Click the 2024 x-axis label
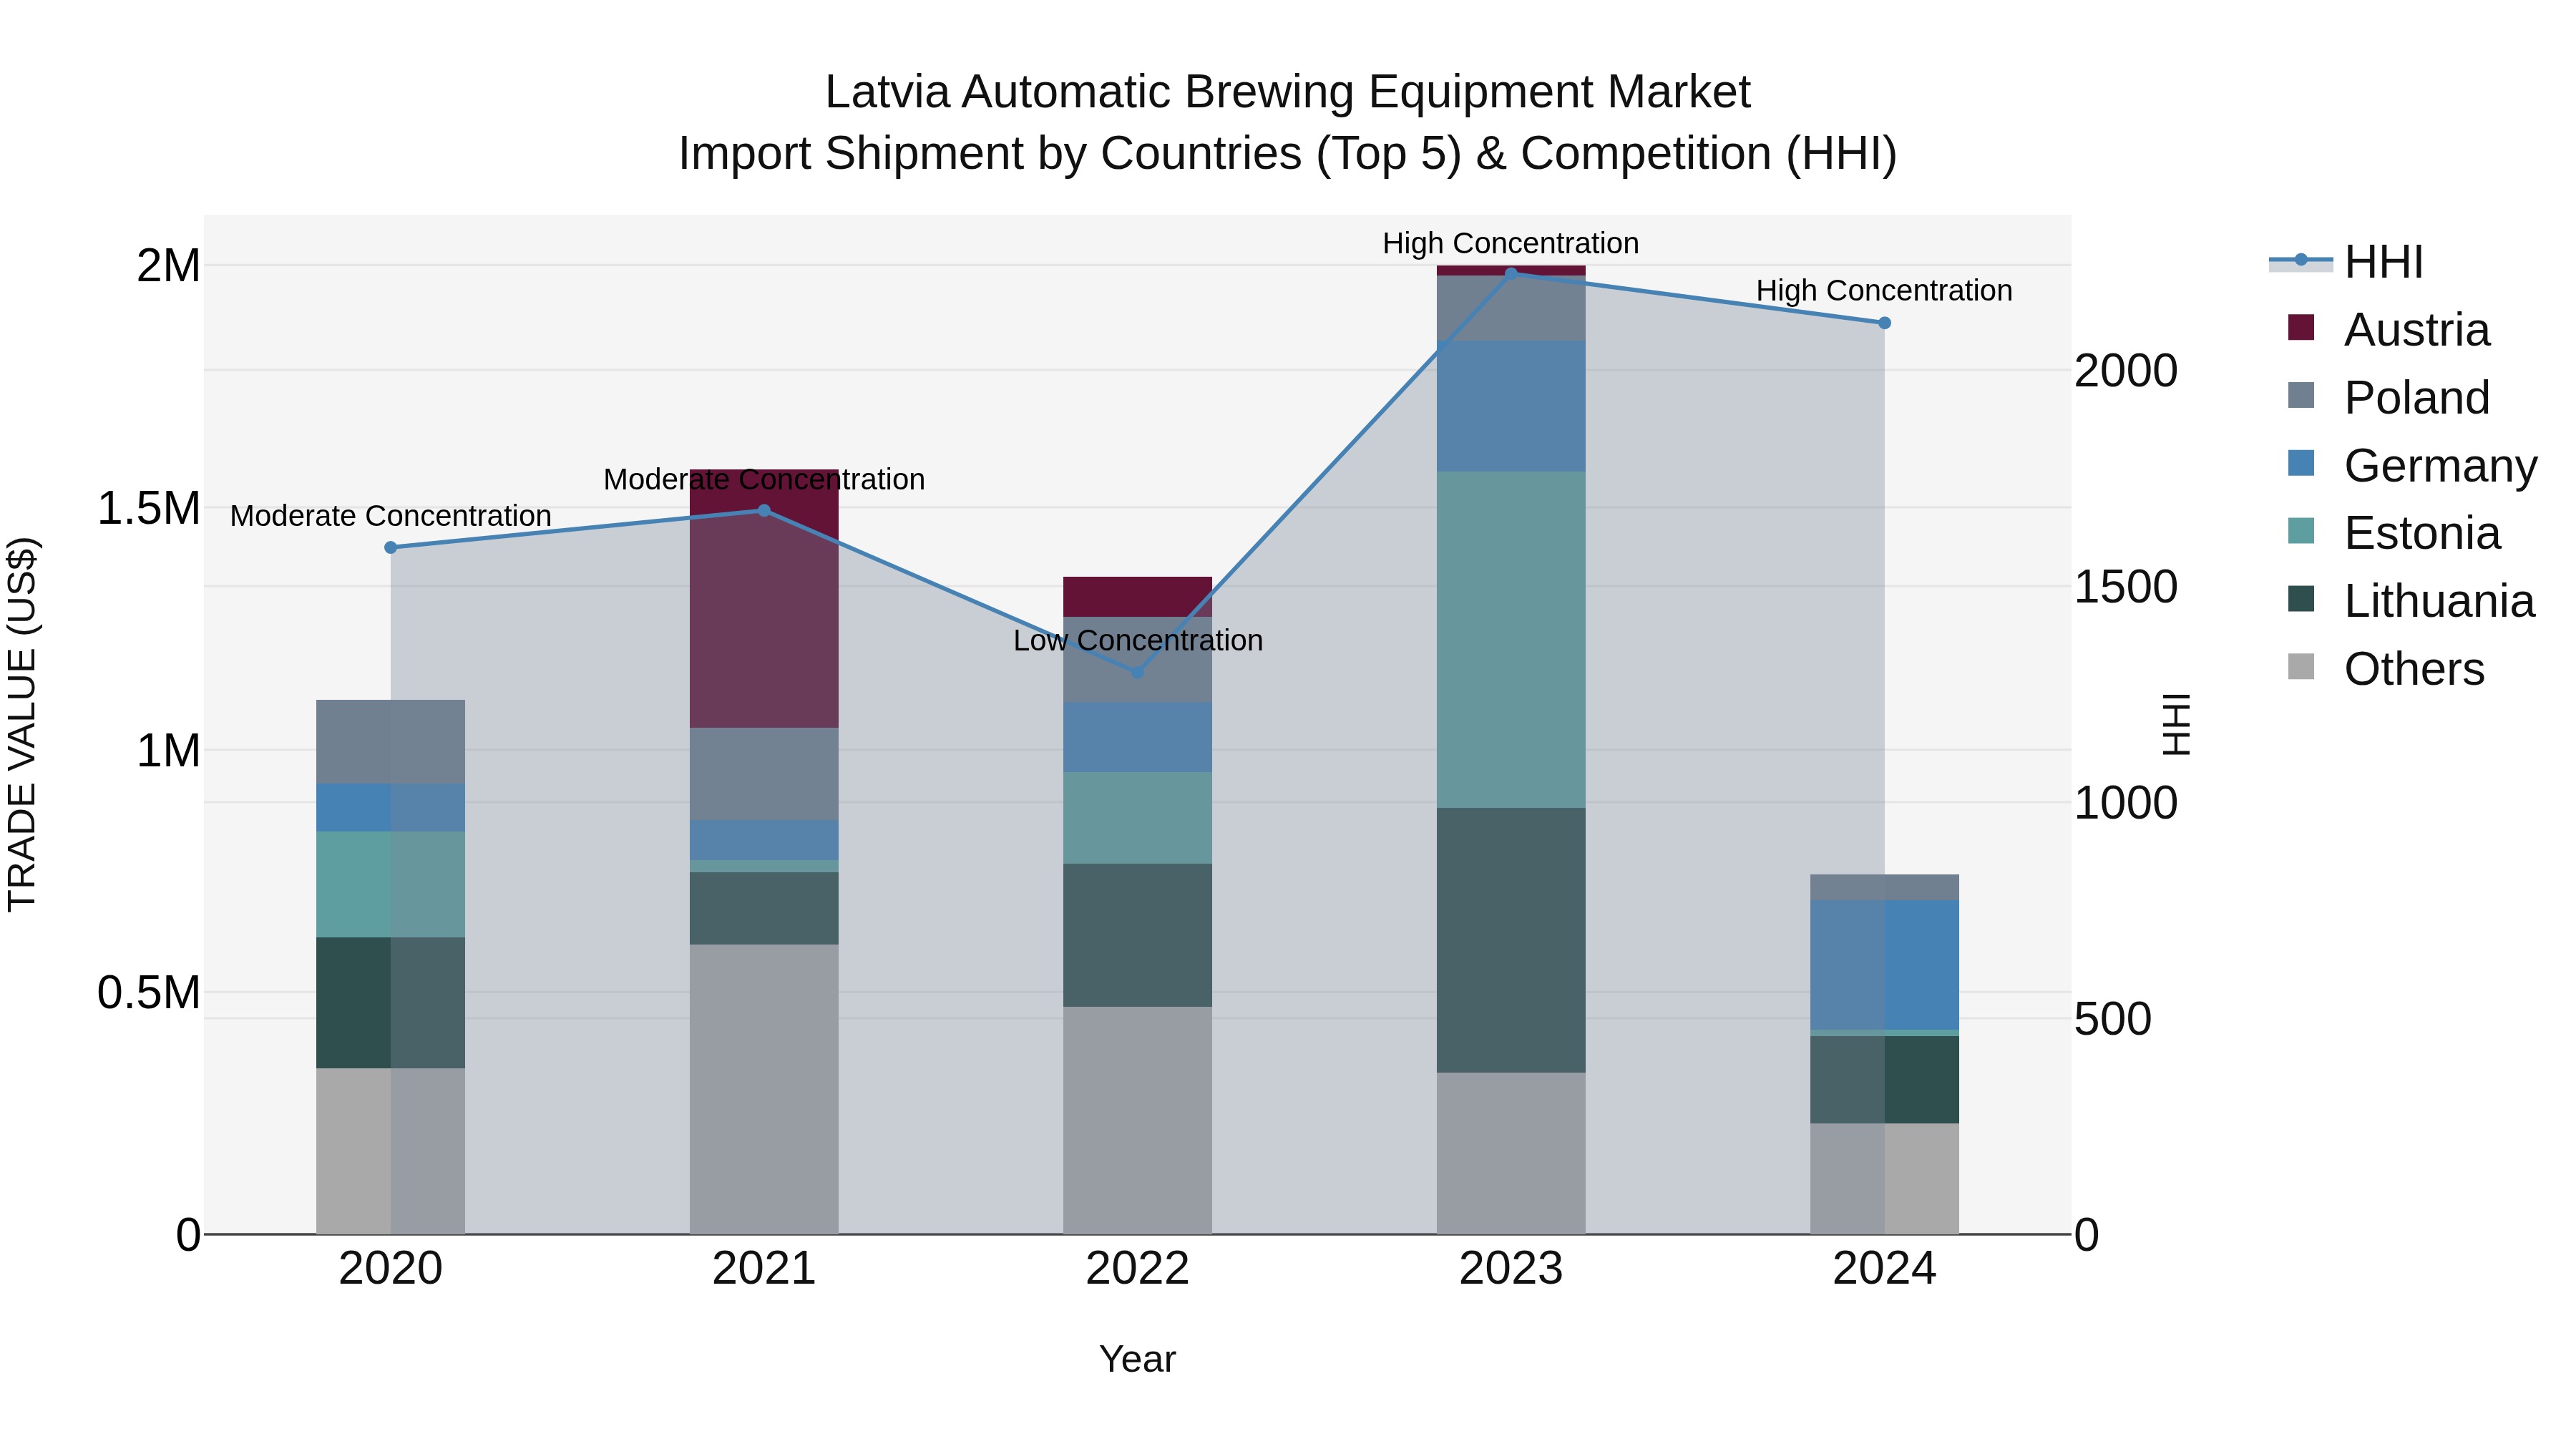 (x=1884, y=1269)
